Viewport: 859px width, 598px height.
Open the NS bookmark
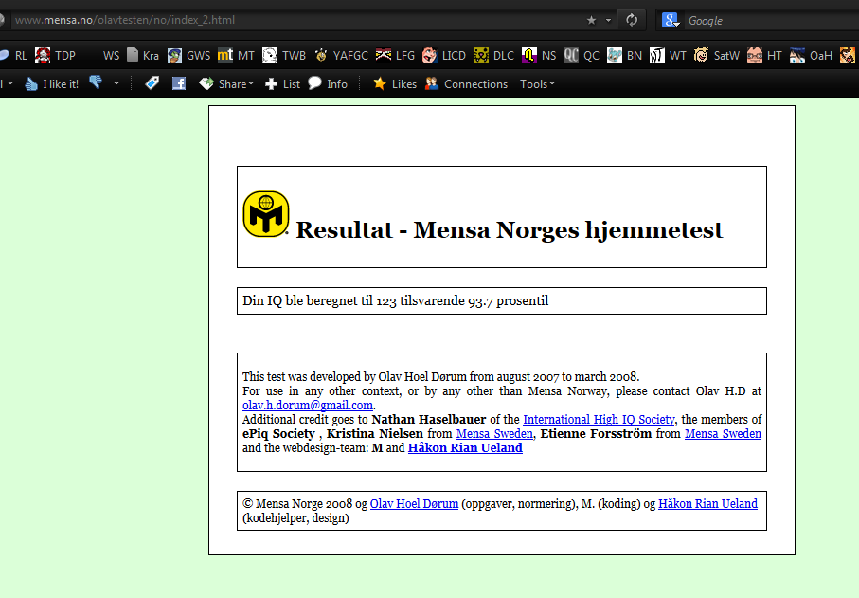click(x=539, y=55)
